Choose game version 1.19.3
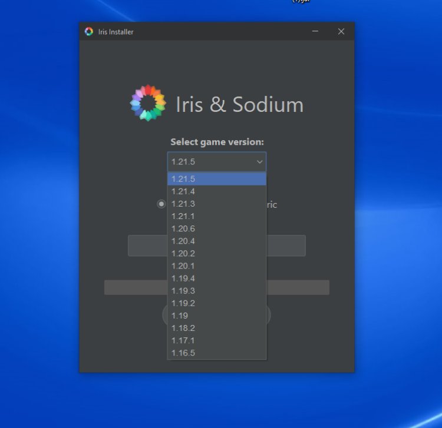Viewport: 442px width, 428px height. [x=216, y=291]
